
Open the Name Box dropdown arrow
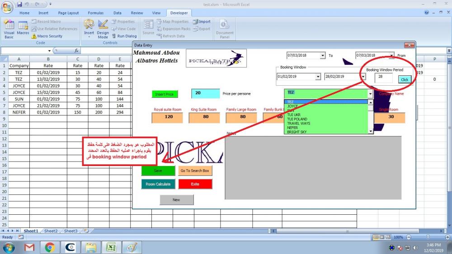(x=49, y=51)
